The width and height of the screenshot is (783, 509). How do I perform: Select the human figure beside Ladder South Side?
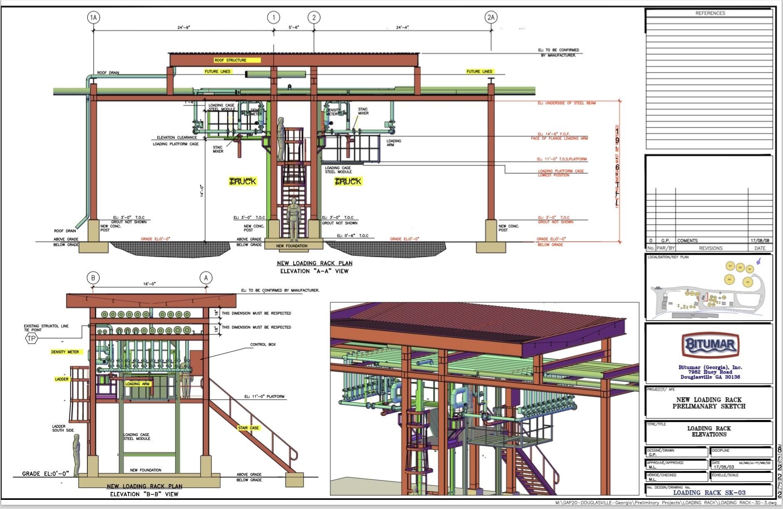[76, 455]
